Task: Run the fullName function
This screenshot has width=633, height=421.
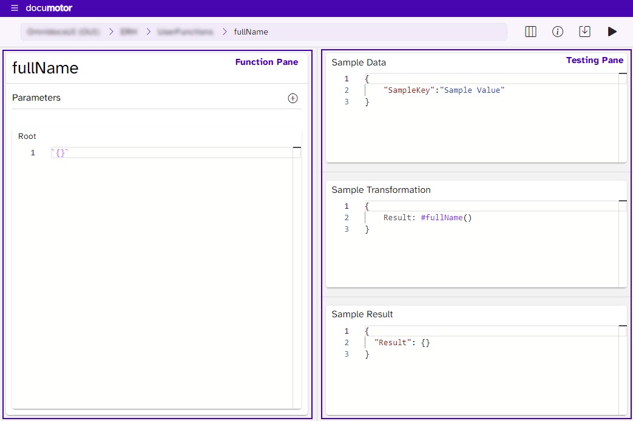Action: point(612,31)
